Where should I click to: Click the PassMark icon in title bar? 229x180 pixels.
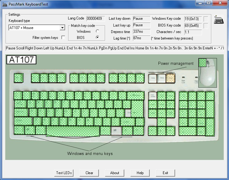click(5, 4)
